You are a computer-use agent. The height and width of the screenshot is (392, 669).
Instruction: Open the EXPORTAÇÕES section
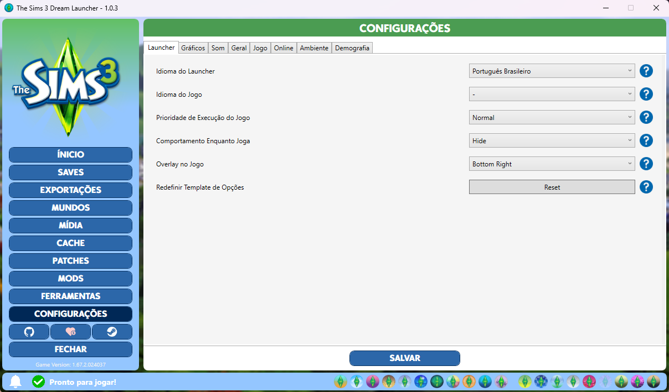70,190
